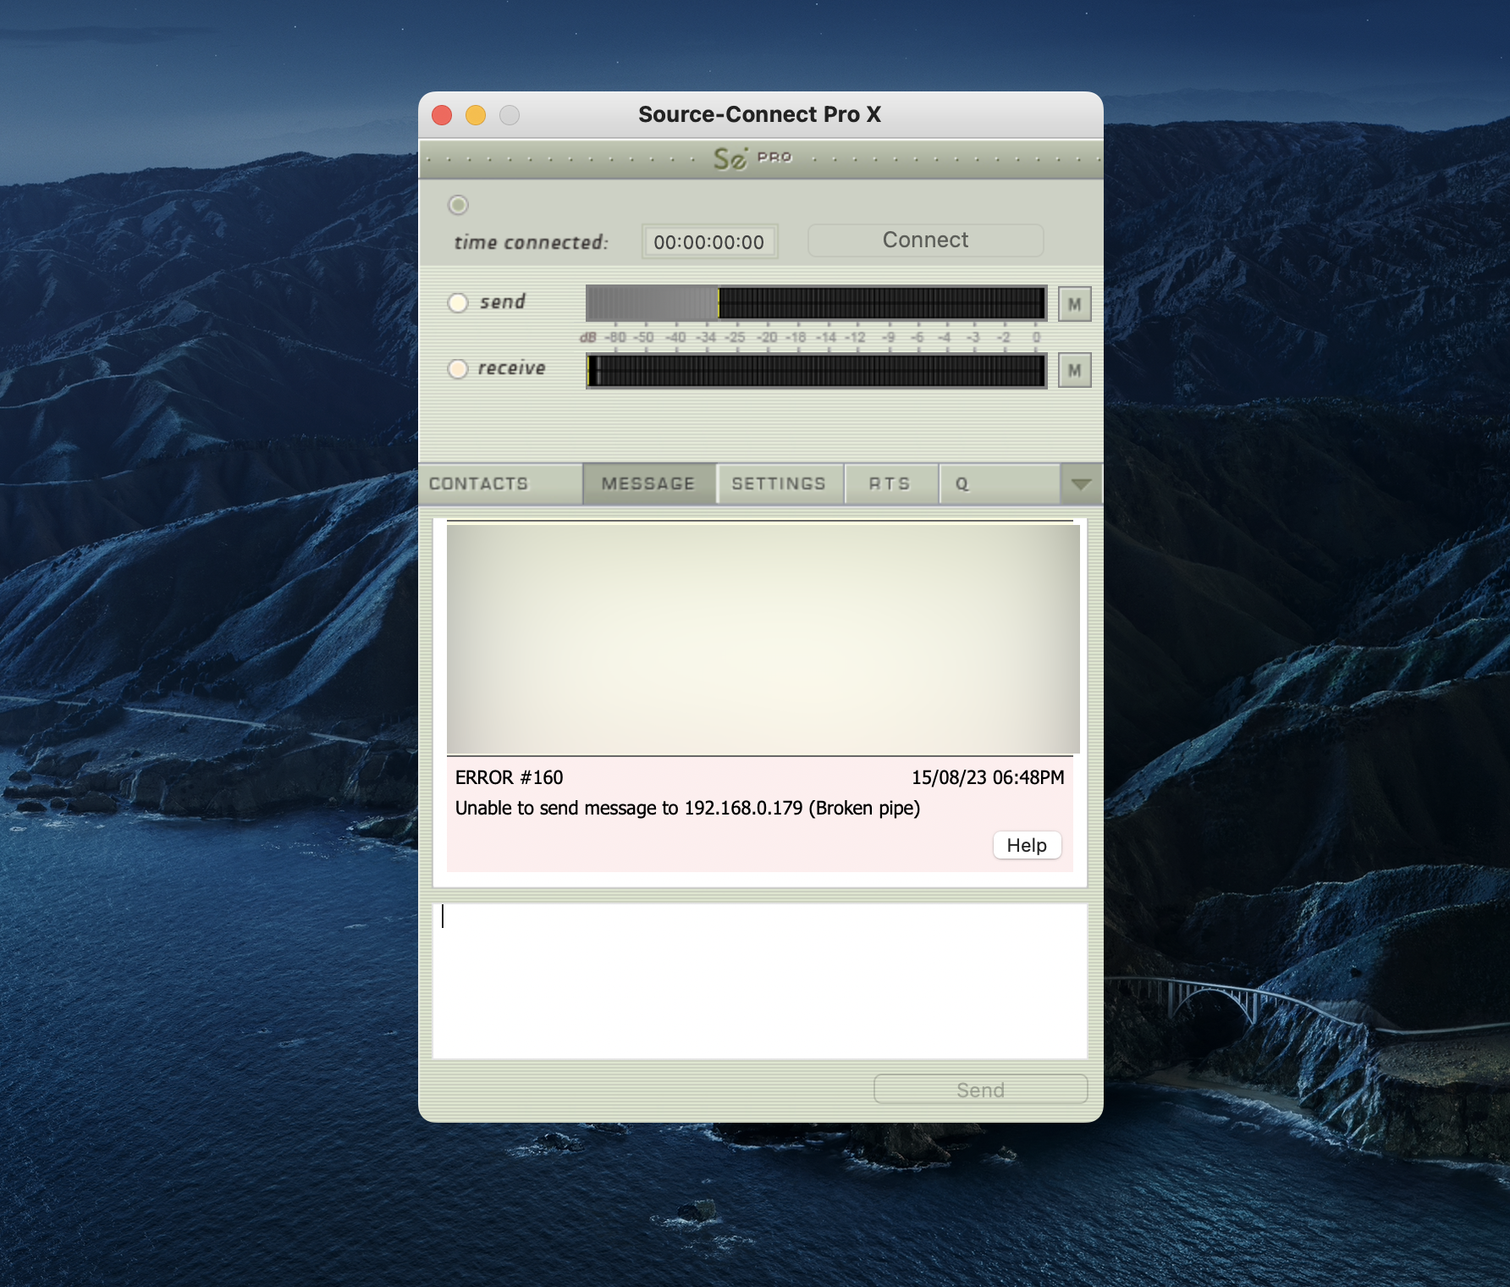Minimize the window with yellow button
1510x1287 pixels.
click(476, 115)
